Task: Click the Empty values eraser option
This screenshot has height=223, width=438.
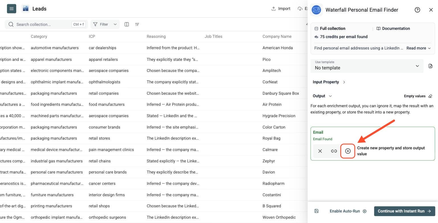Action: pos(418,96)
